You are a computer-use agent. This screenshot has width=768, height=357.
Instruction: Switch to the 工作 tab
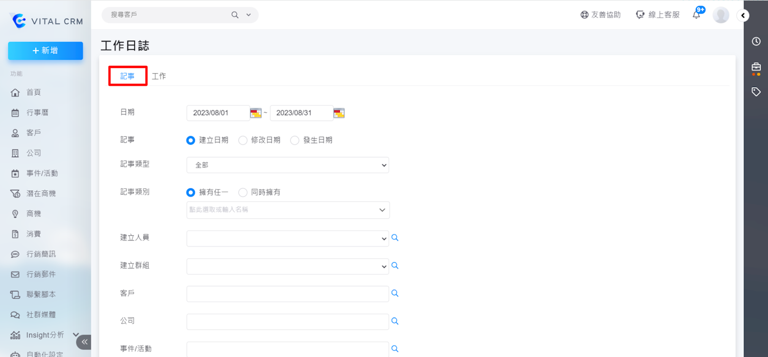(159, 76)
